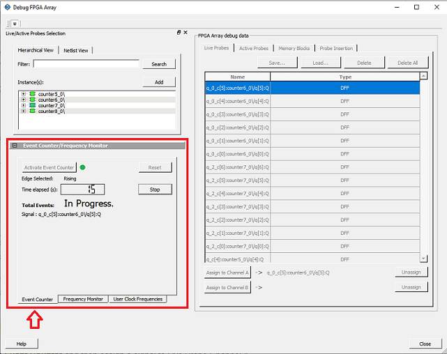Close the Live/Active Probes Selection panel
447x354 pixels.
[185, 33]
